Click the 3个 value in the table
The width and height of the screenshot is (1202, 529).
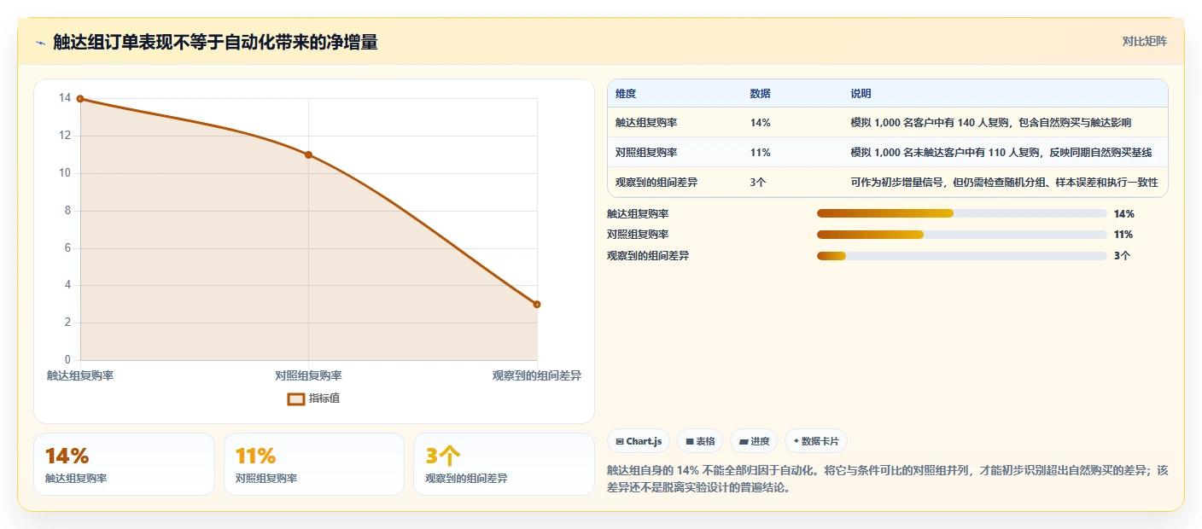(x=758, y=183)
